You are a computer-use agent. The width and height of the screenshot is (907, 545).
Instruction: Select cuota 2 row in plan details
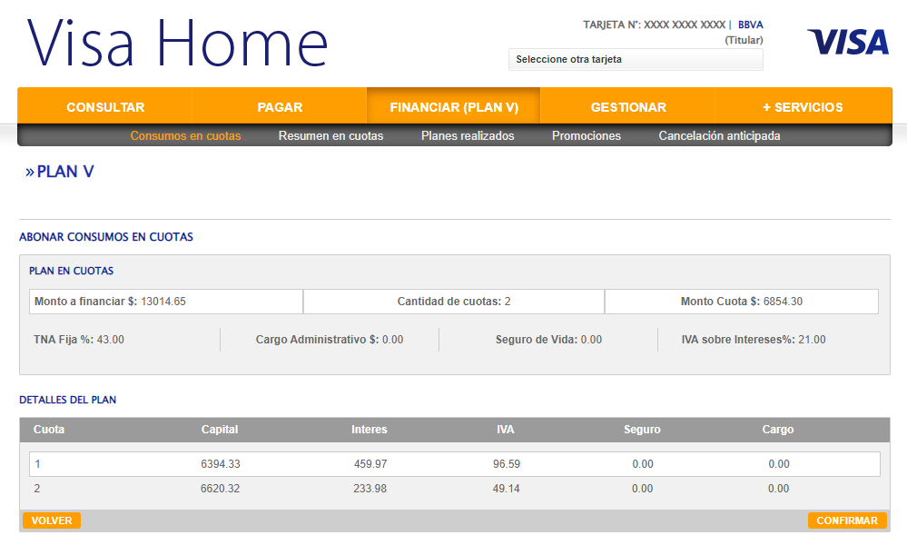(454, 489)
